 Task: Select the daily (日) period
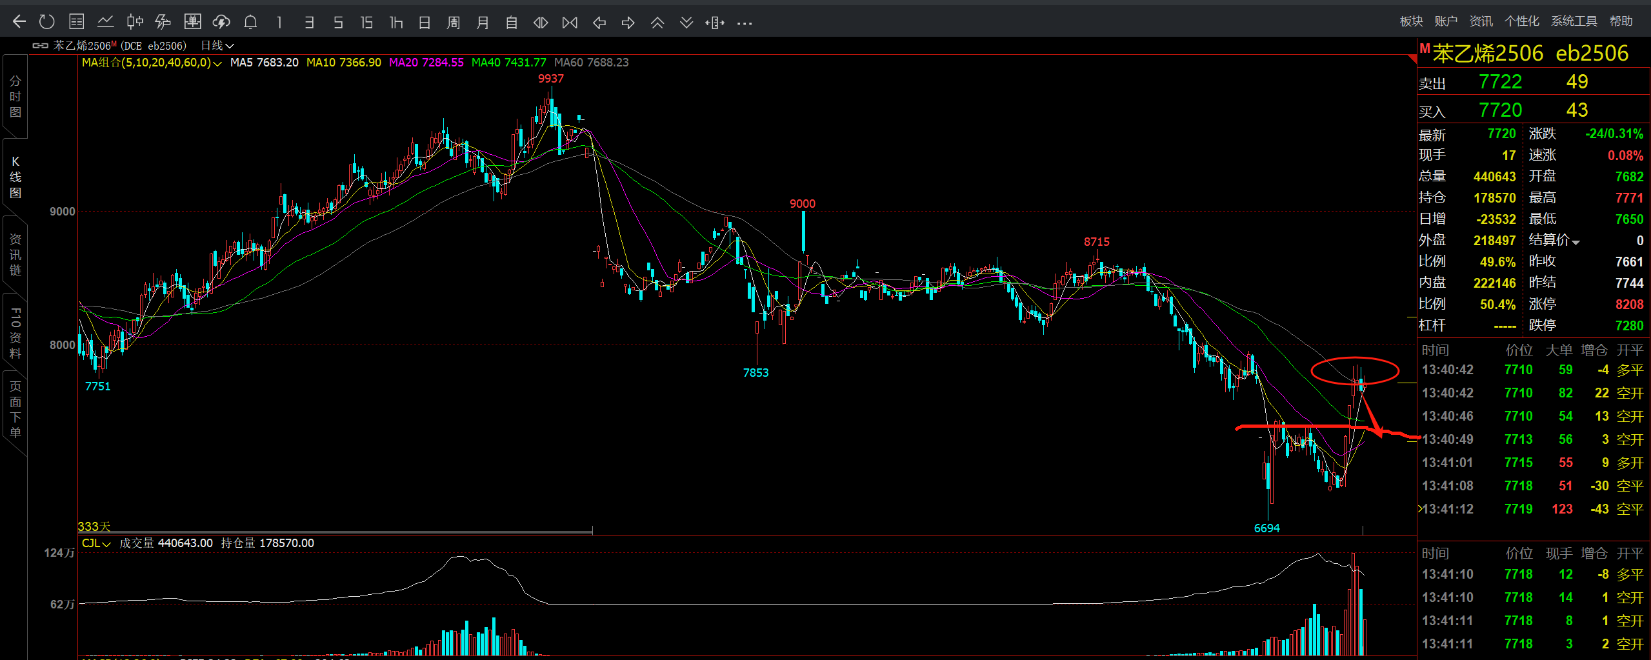tap(425, 23)
